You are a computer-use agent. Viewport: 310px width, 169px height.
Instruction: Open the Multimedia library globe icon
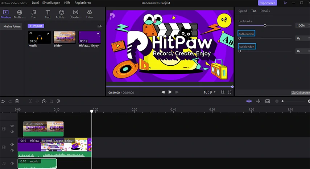coord(20,12)
